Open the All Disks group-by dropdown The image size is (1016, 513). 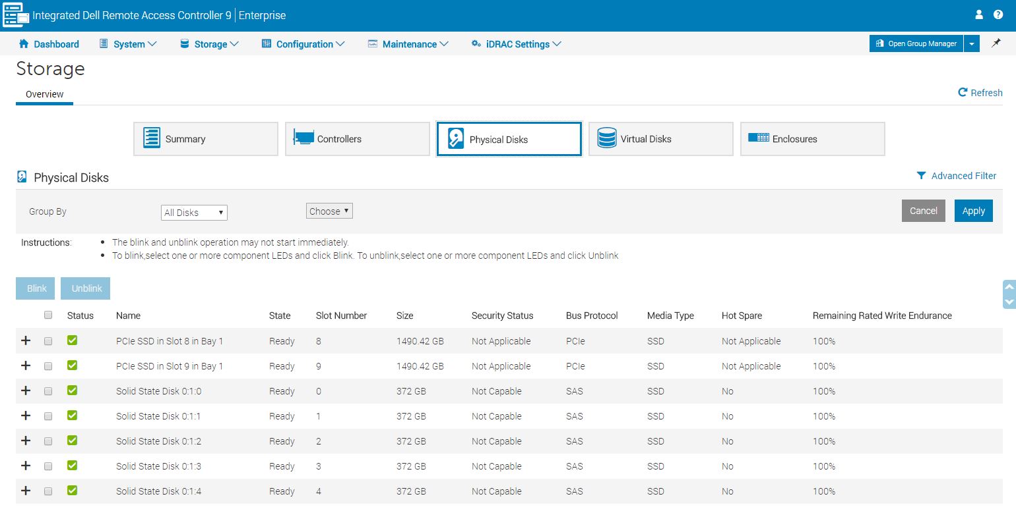click(x=194, y=213)
